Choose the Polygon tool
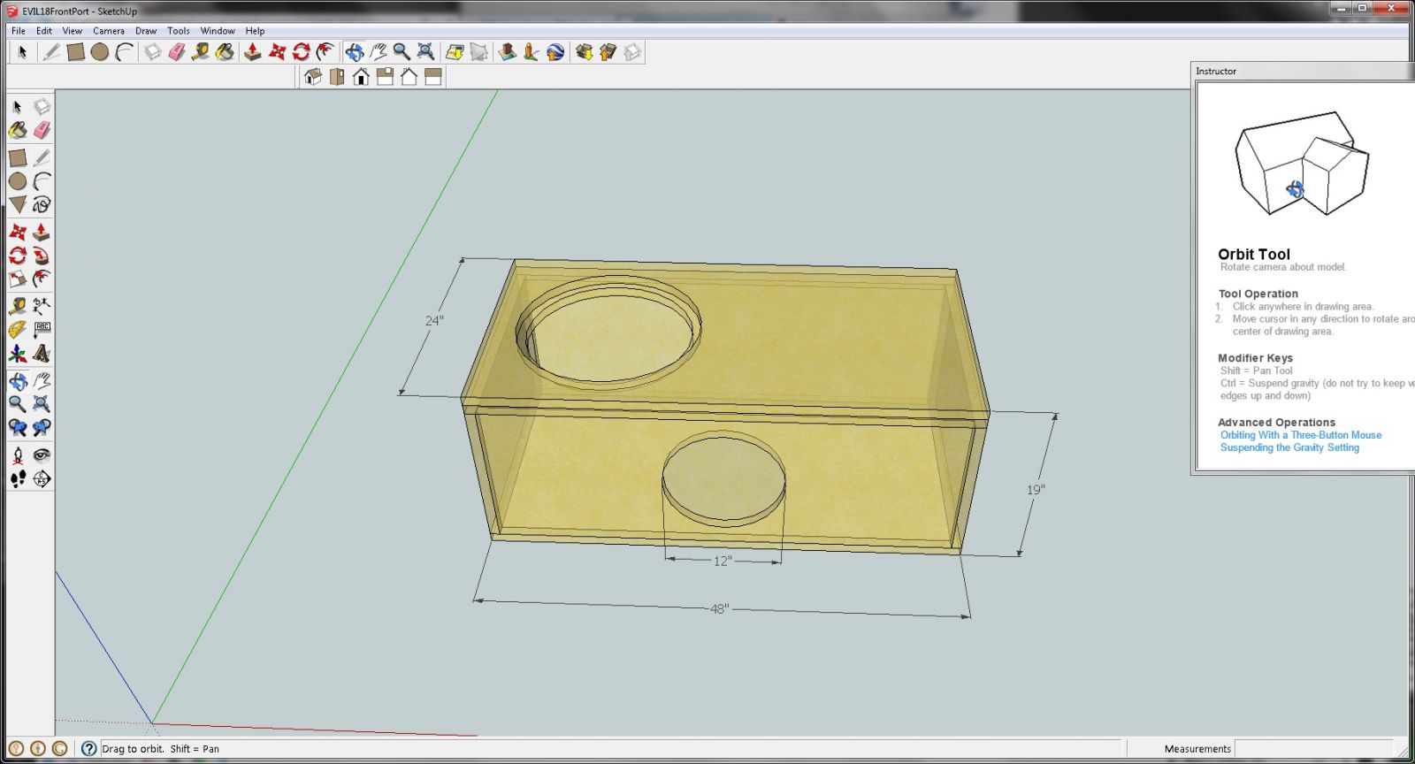The width and height of the screenshot is (1415, 764). point(17,205)
